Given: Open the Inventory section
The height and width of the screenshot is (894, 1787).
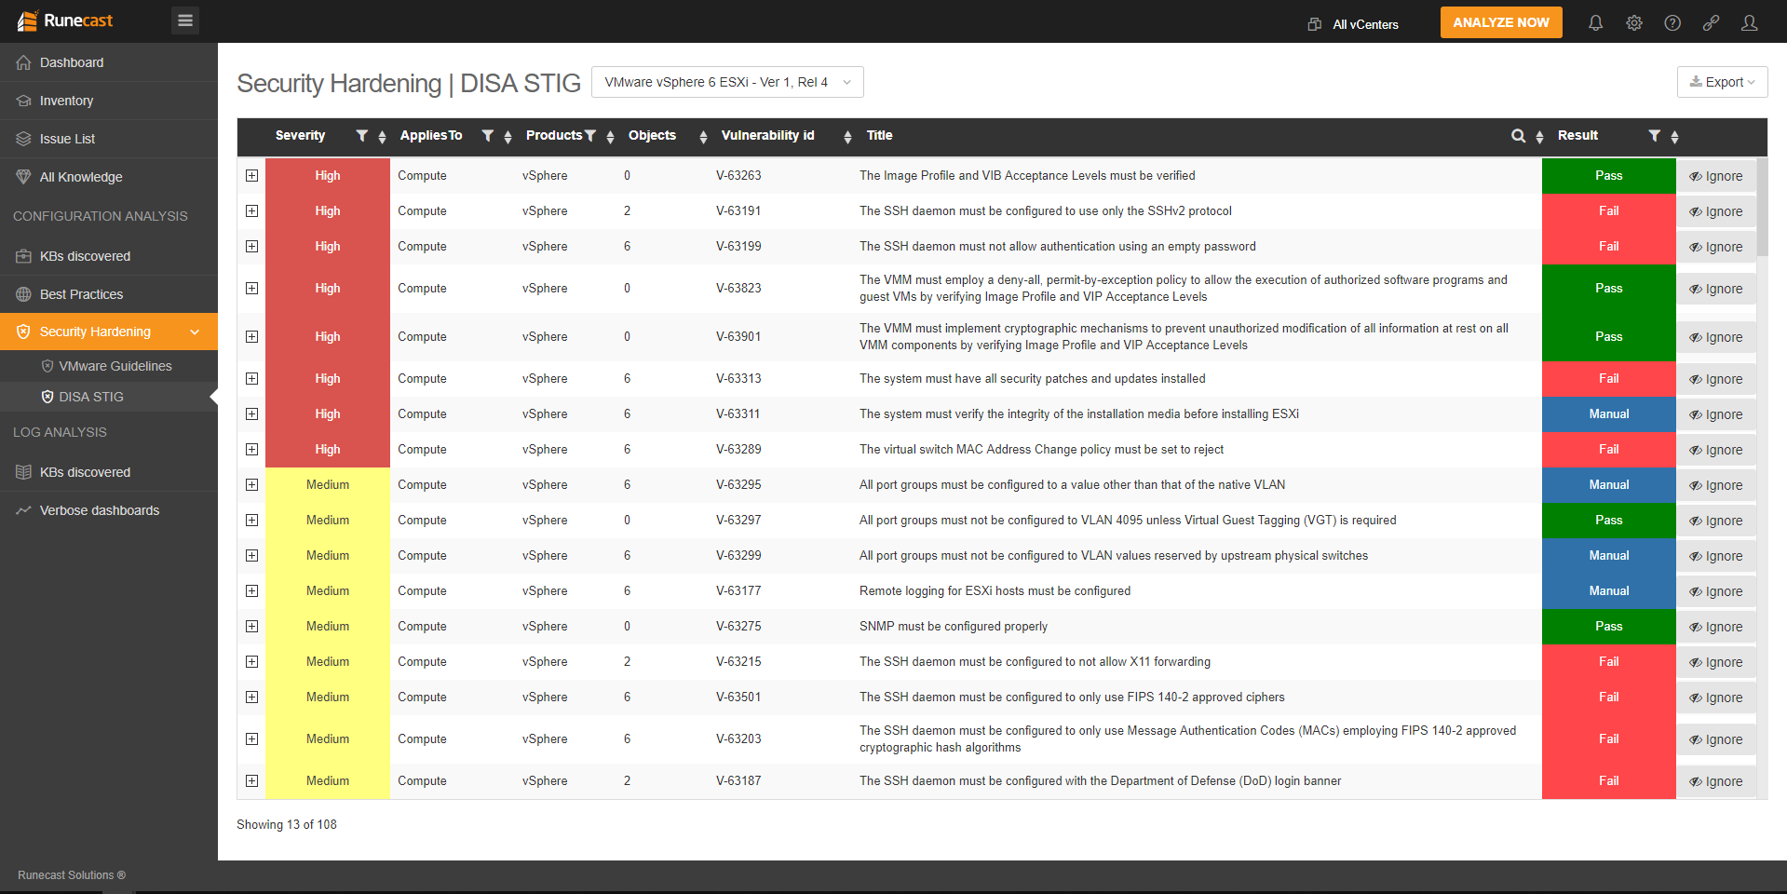Looking at the screenshot, I should click(x=65, y=101).
